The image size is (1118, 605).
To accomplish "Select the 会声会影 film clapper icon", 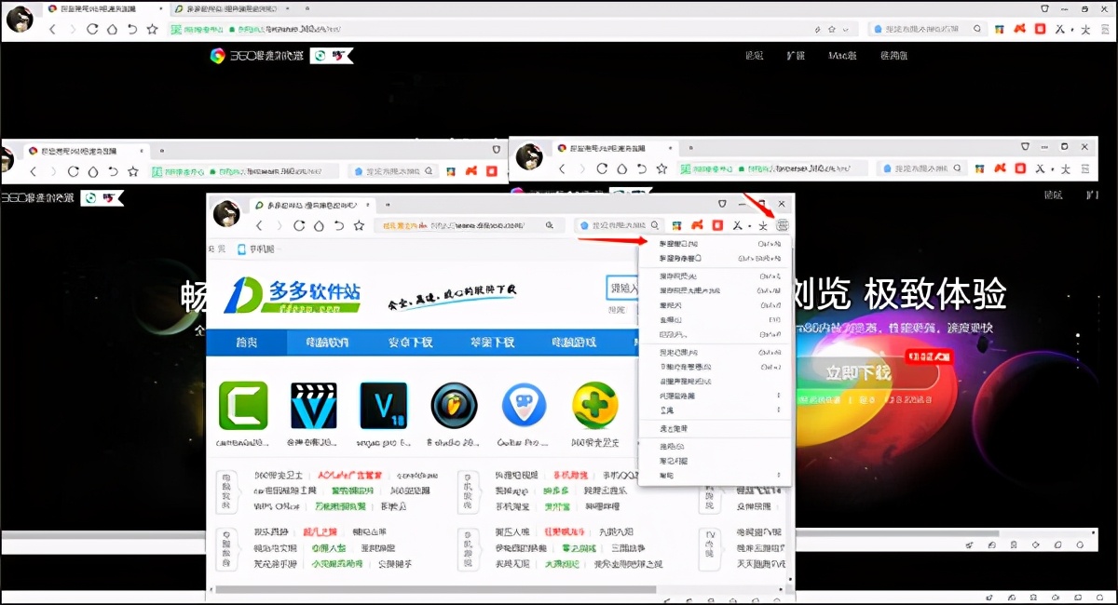I will point(313,405).
